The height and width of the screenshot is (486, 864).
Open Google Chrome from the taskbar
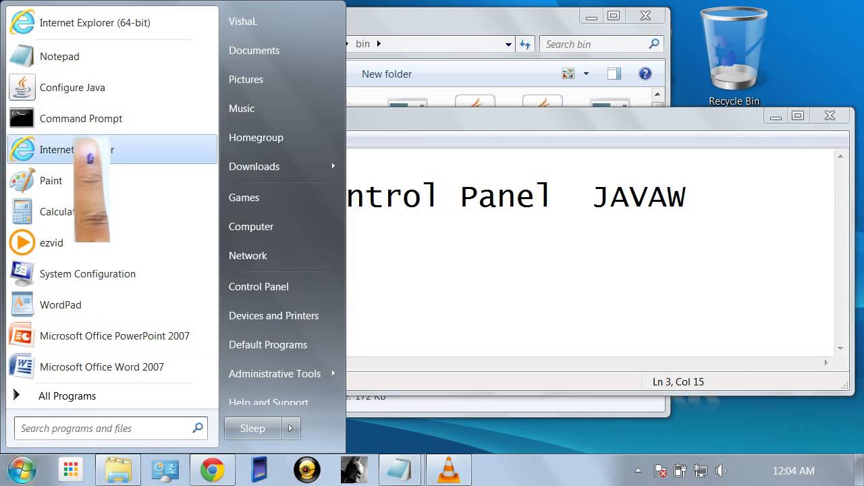[x=212, y=469]
